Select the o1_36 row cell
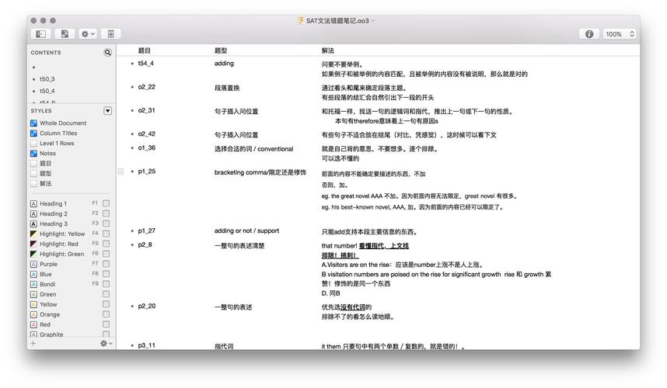Image resolution: width=667 pixels, height=388 pixels. coord(147,147)
